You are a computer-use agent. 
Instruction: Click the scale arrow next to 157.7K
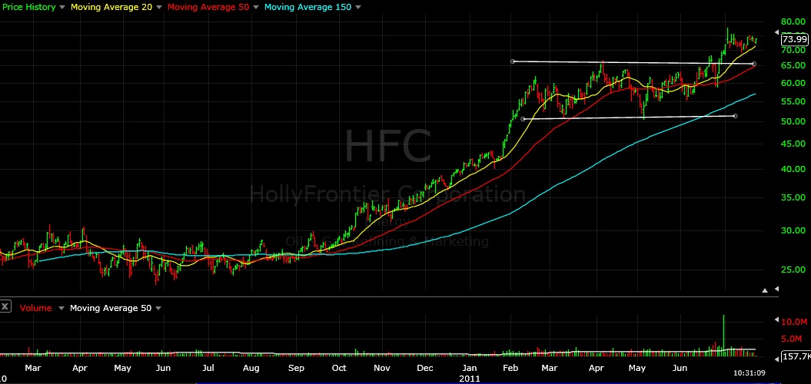(x=776, y=358)
